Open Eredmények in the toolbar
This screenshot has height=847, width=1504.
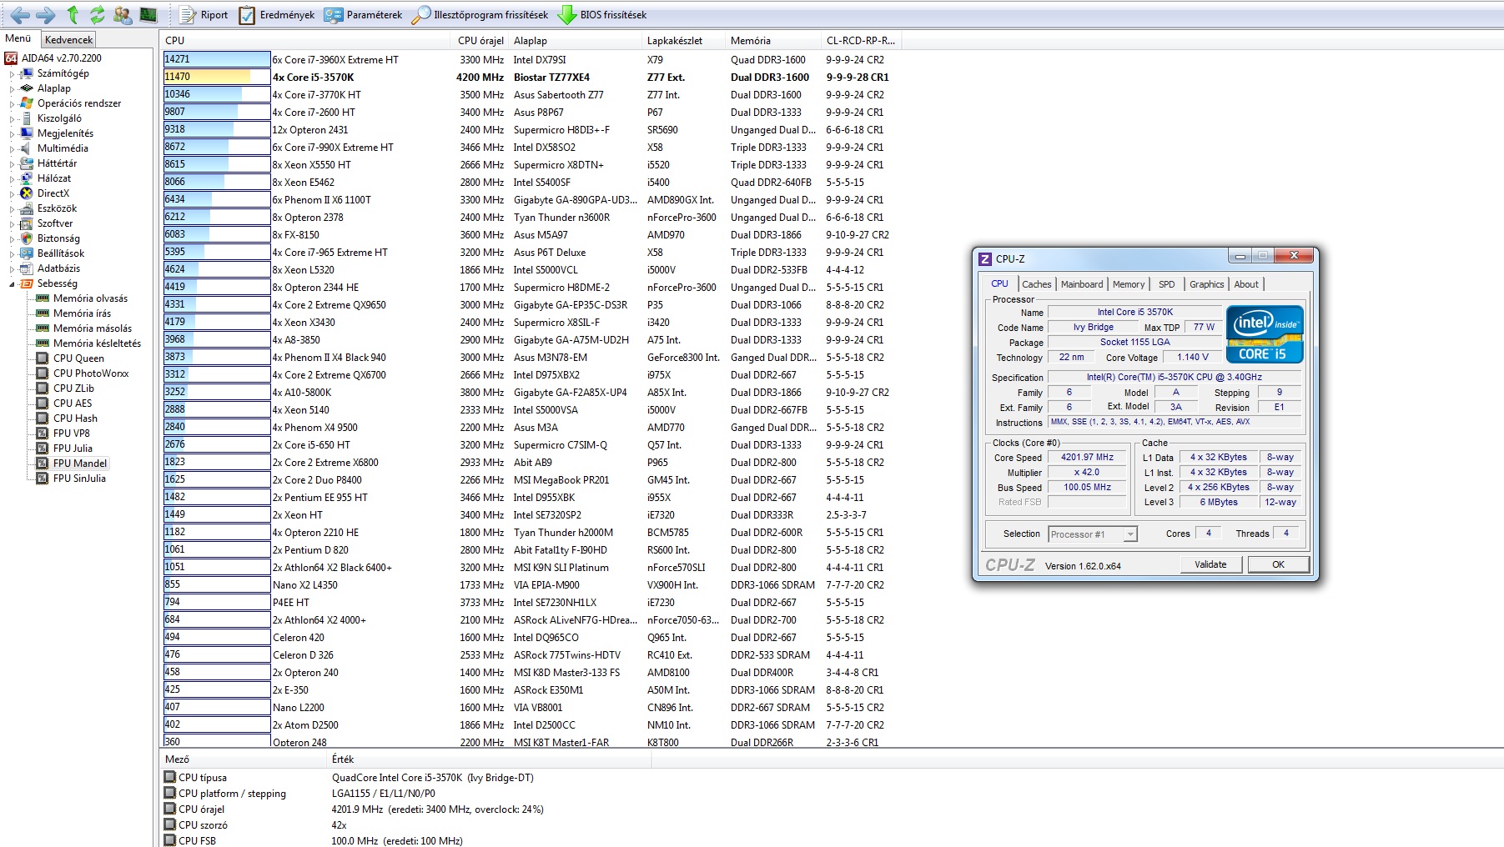[277, 15]
